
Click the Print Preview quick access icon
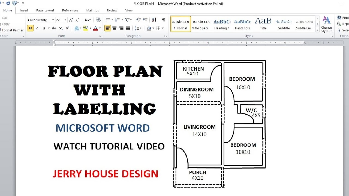click(14, 3)
